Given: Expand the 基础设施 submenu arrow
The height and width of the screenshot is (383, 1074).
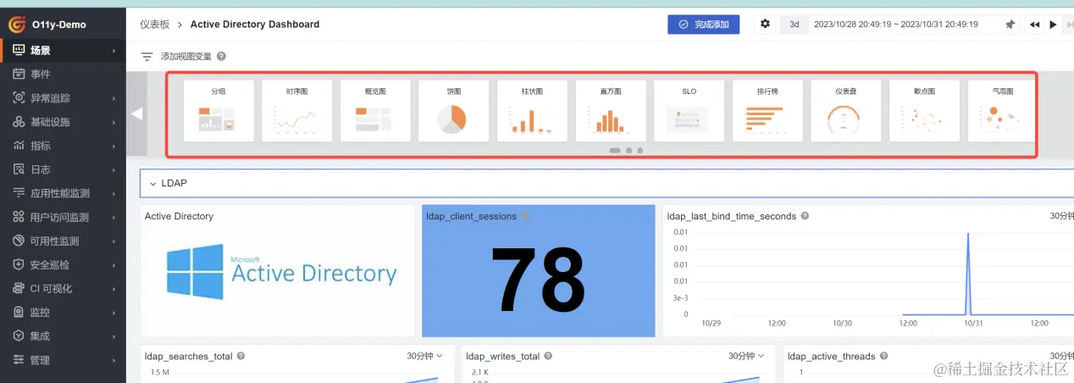Looking at the screenshot, I should 113,122.
